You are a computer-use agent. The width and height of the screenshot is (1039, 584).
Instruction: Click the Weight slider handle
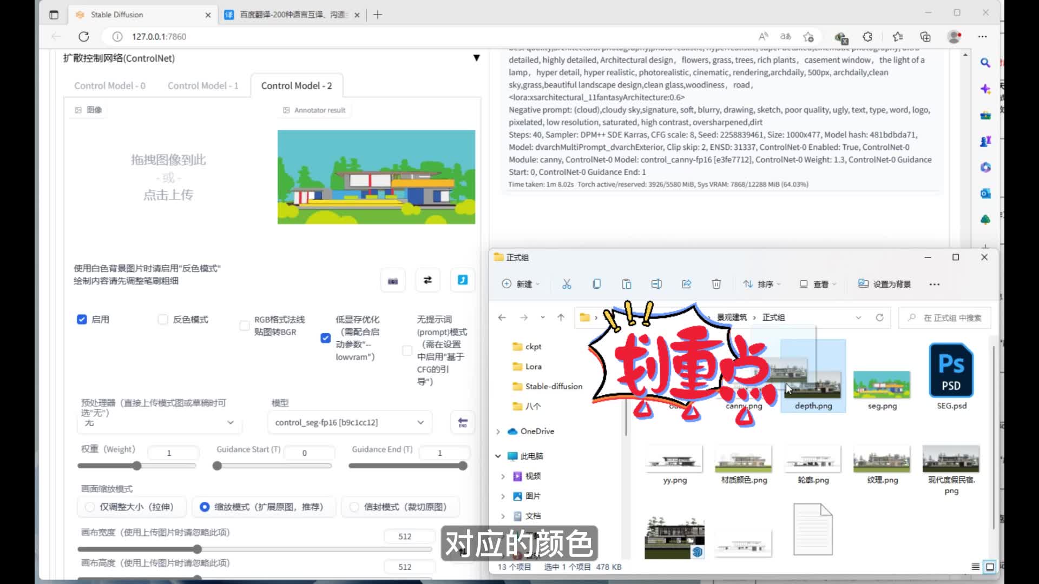137,466
